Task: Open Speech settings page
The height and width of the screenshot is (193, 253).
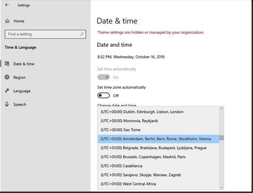Action: coord(20,104)
